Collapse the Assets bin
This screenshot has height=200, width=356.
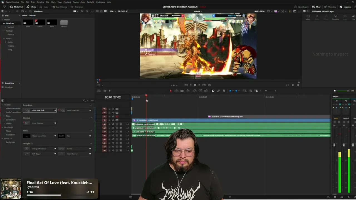pyautogui.click(x=4, y=38)
